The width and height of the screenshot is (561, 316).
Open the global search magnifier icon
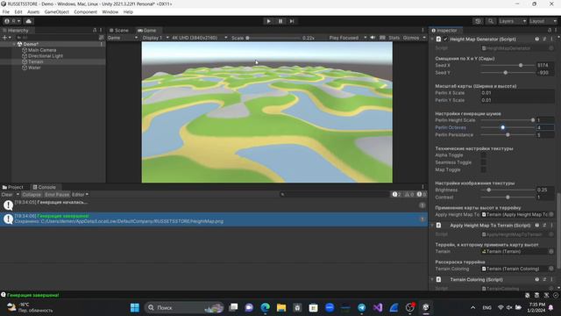pos(491,21)
